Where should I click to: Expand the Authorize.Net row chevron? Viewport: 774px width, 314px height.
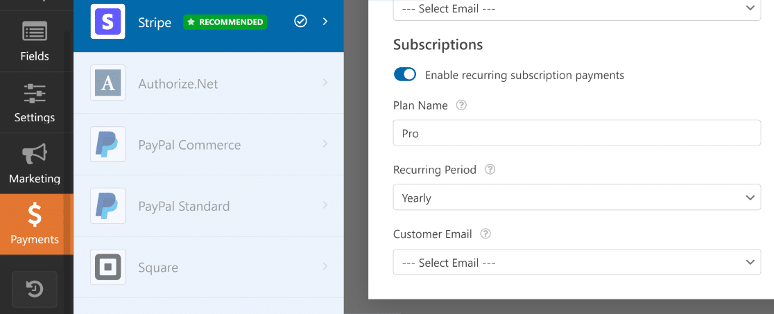click(x=325, y=83)
